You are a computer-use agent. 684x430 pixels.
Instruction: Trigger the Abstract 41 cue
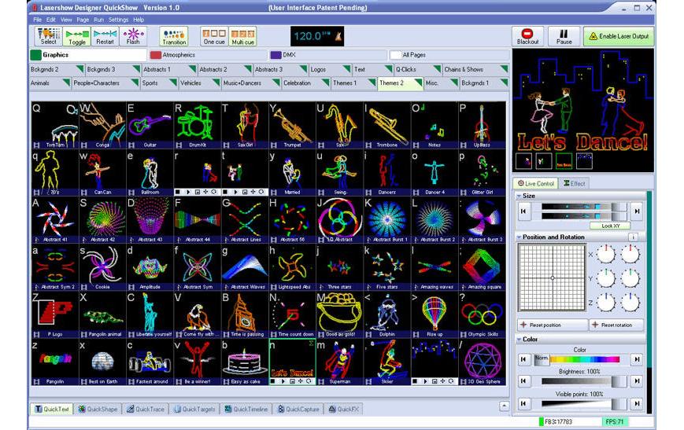point(54,220)
